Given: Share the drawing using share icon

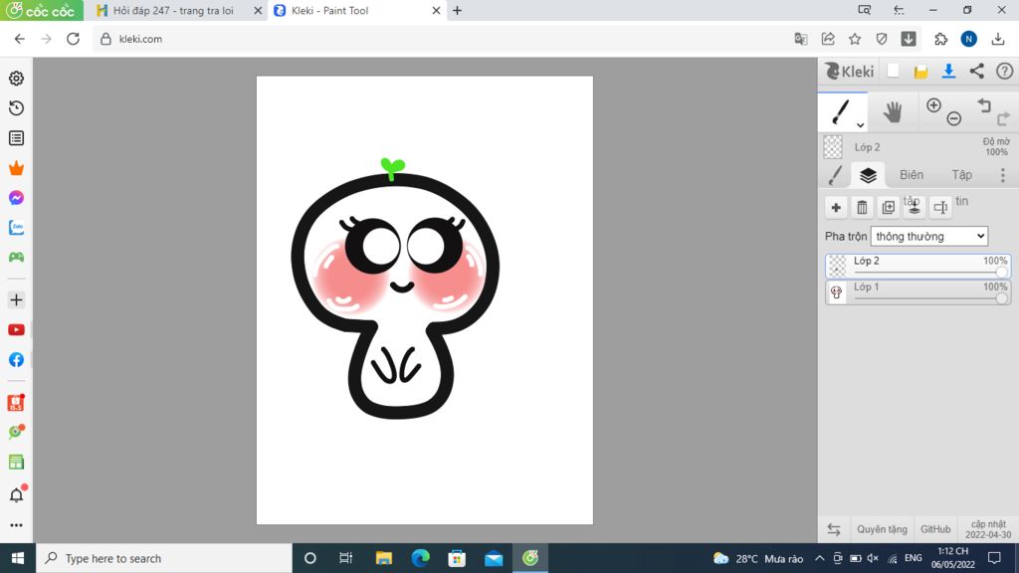Looking at the screenshot, I should (x=976, y=71).
